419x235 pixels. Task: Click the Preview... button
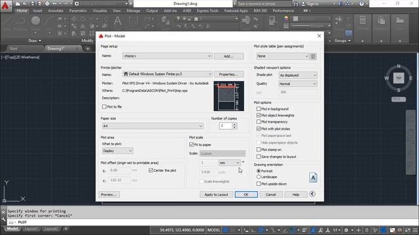click(x=109, y=195)
